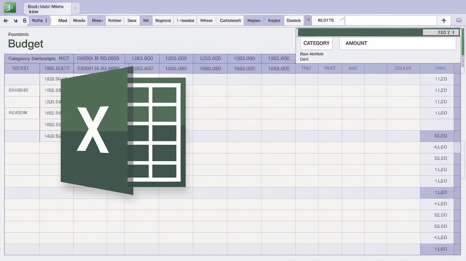Select the Decir tab

[132, 21]
